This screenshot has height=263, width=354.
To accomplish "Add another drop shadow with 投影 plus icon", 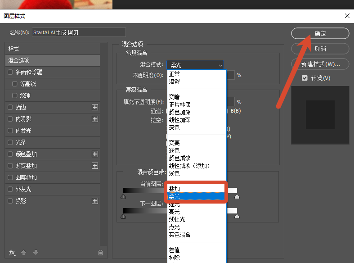I will click(x=95, y=201).
